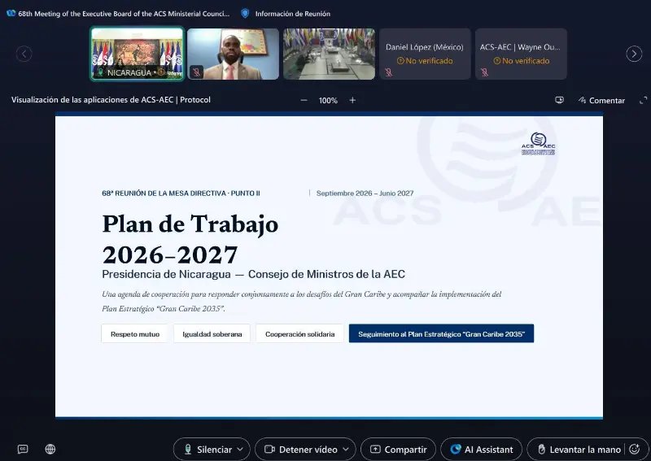The height and width of the screenshot is (461, 651).
Task: Click 'Plan de Trabajo' slide heading
Action: click(x=190, y=224)
